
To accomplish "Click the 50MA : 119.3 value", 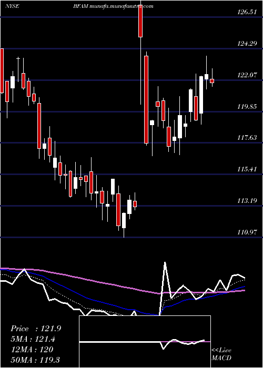I will point(35,360).
